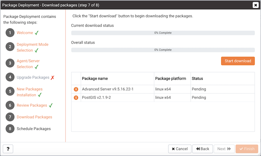Cancel the package deployment wizard
The image size is (261, 156).
click(180, 149)
